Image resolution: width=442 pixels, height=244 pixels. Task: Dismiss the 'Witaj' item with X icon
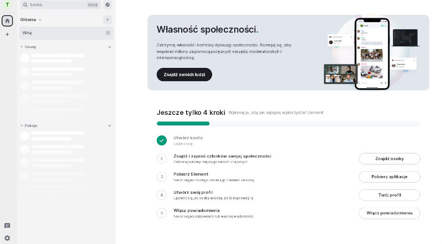pos(108,33)
